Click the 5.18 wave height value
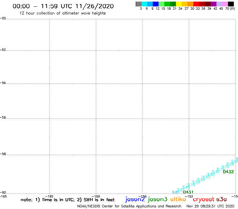The width and height of the screenshot is (238, 209). click(x=191, y=185)
